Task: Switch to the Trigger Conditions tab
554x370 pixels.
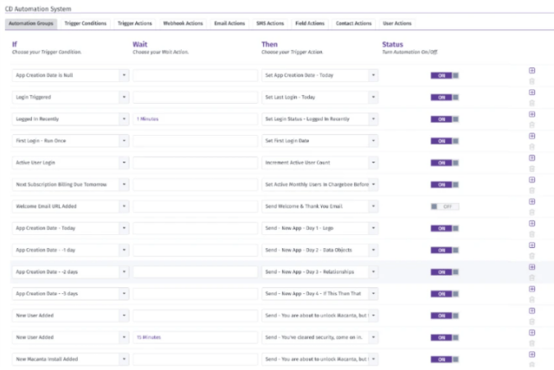Action: [x=85, y=23]
